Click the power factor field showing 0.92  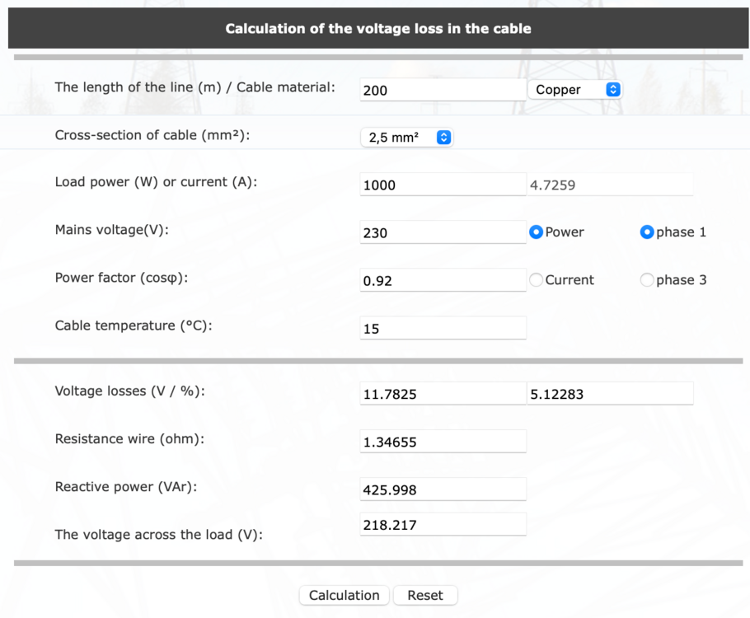pyautogui.click(x=442, y=280)
